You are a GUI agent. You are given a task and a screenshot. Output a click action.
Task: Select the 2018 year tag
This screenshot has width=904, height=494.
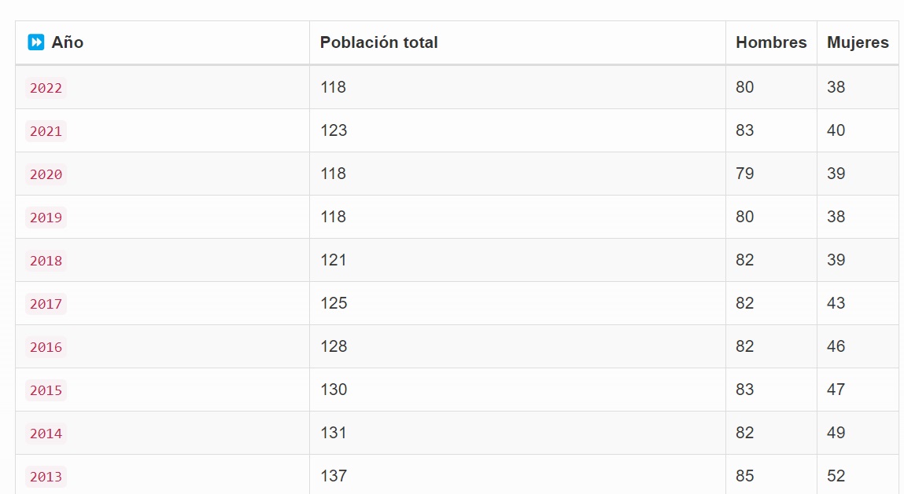point(46,261)
